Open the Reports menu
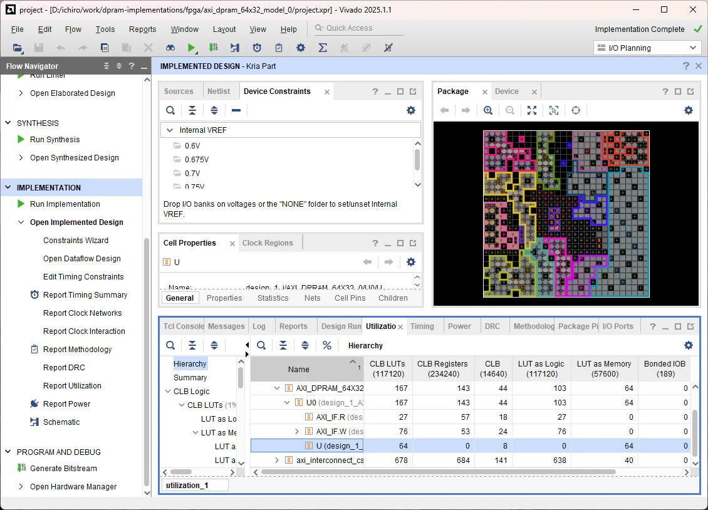The width and height of the screenshot is (708, 510). pyautogui.click(x=143, y=29)
